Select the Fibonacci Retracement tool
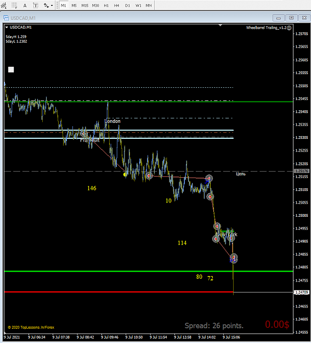 (x=14, y=5)
